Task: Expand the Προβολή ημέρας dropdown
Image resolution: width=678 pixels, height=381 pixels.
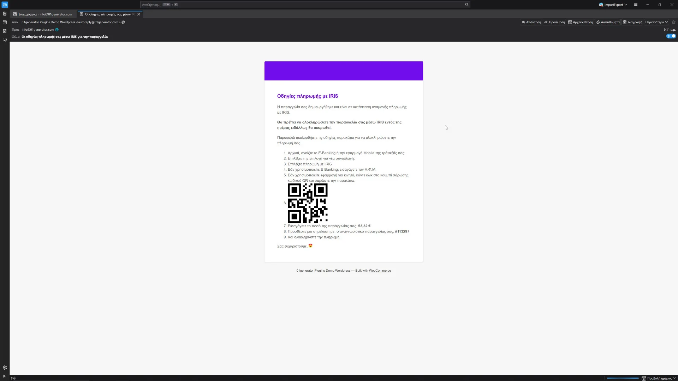Action: click(659, 378)
